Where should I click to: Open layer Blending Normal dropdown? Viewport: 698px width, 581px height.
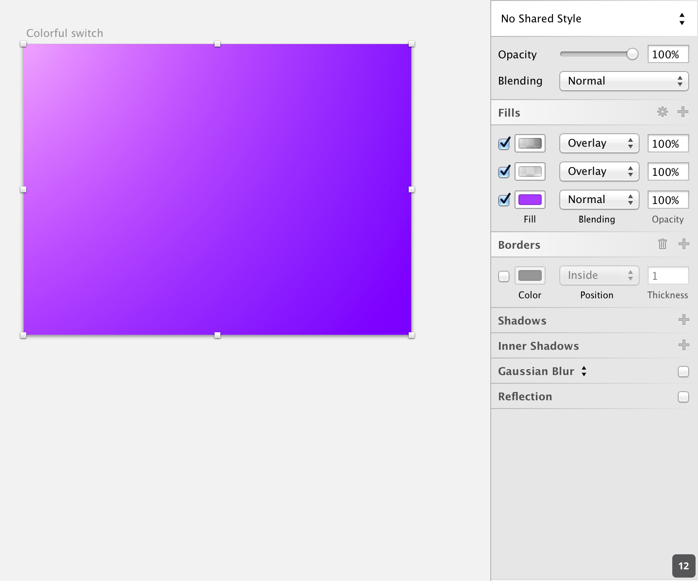pos(624,81)
